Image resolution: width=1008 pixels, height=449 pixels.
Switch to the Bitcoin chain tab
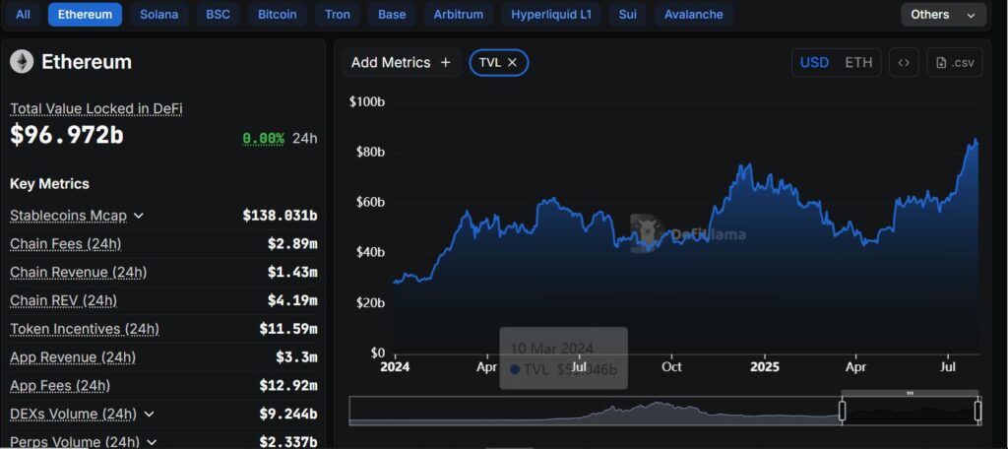pyautogui.click(x=277, y=15)
